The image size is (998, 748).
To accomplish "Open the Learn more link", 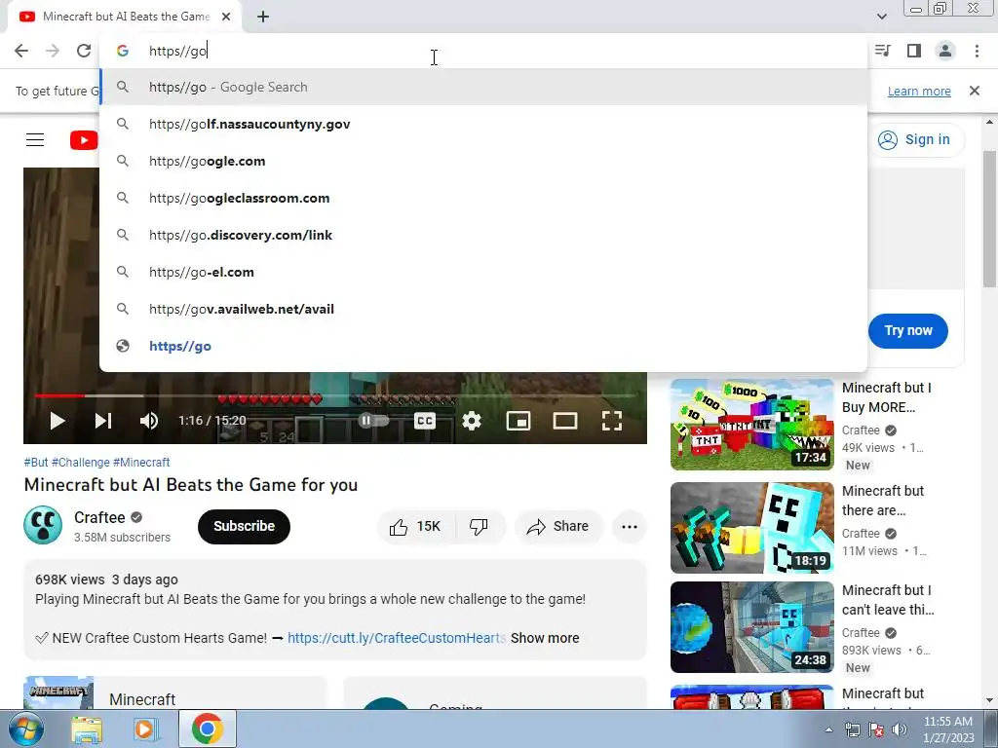I will point(919,91).
